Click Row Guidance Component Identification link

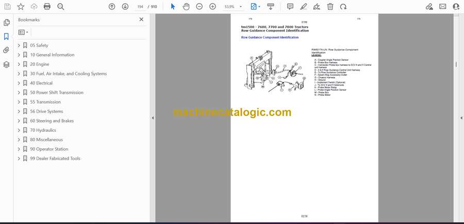tap(270, 38)
